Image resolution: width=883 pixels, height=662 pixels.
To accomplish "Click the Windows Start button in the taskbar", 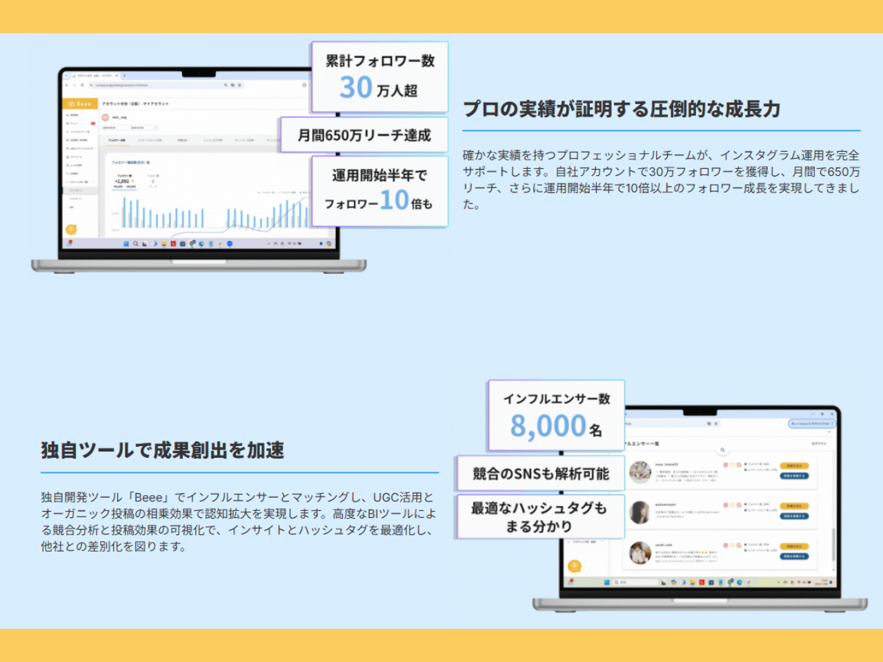I will pos(127,243).
